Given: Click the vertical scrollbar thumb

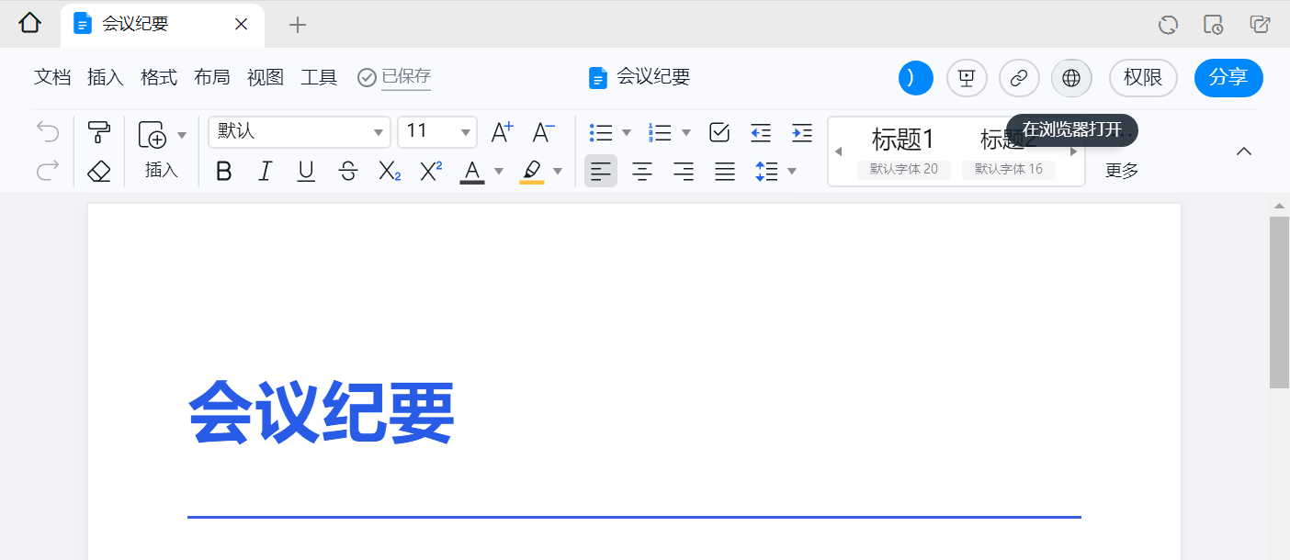Looking at the screenshot, I should point(1279,302).
